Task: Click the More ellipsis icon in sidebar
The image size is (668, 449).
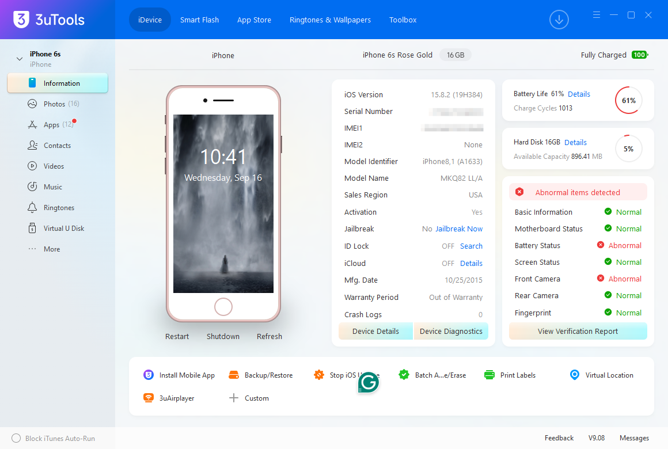Action: 32,249
